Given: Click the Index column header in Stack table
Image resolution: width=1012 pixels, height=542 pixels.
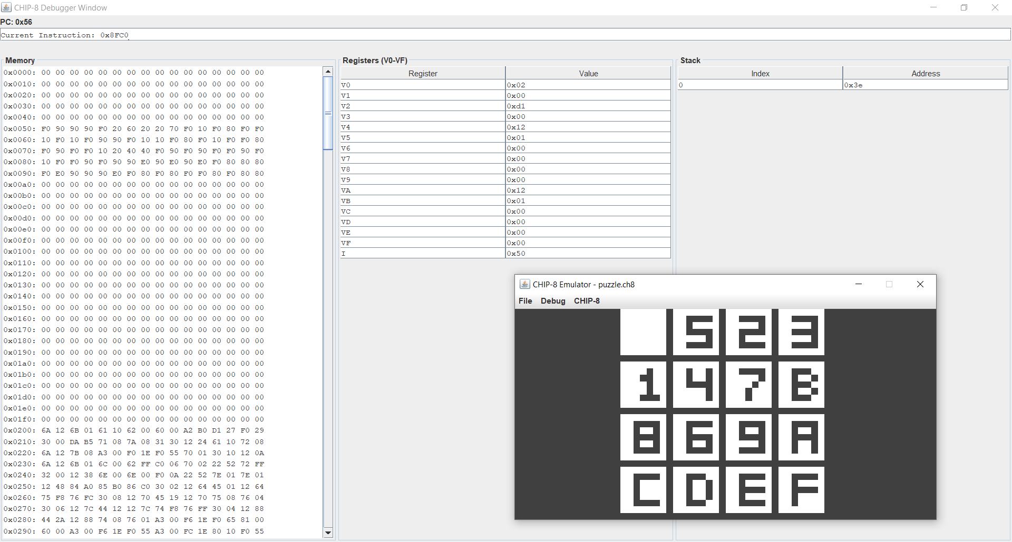Looking at the screenshot, I should click(760, 74).
